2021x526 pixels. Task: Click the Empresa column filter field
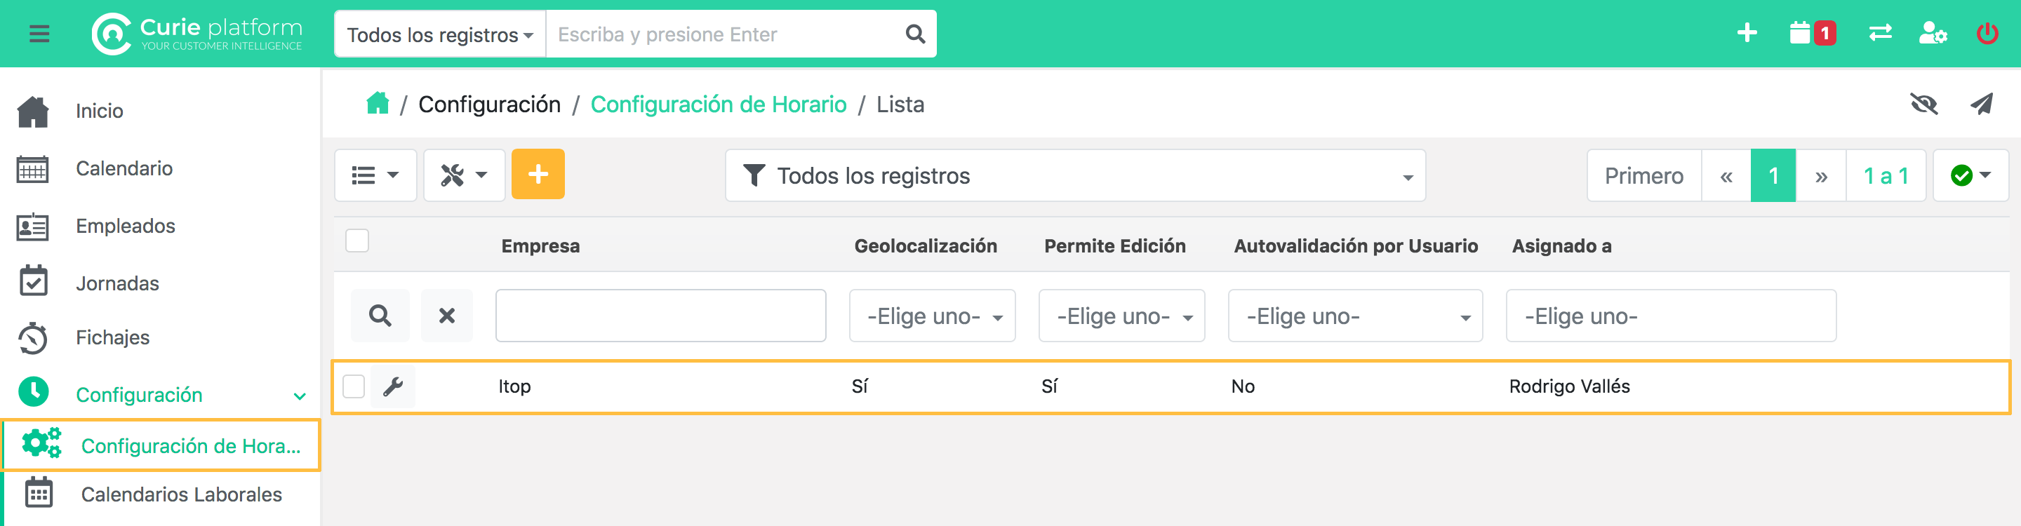(x=660, y=316)
